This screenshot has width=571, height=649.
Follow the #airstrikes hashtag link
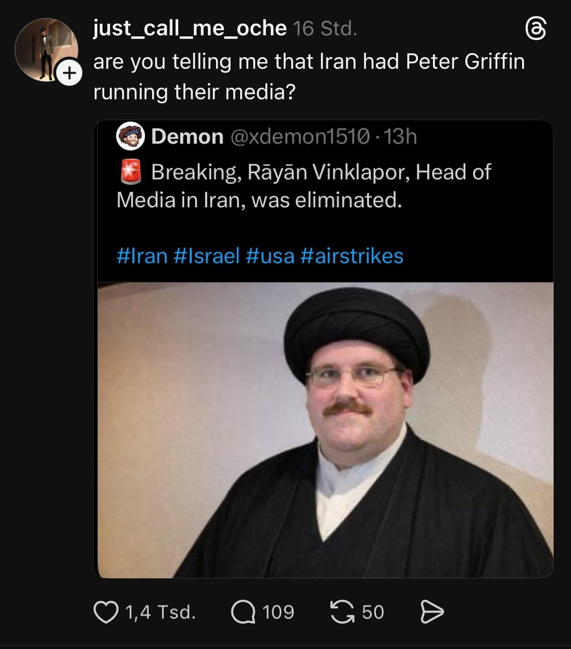(352, 256)
